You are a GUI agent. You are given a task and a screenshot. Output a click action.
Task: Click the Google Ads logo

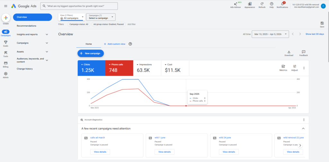pyautogui.click(x=24, y=6)
